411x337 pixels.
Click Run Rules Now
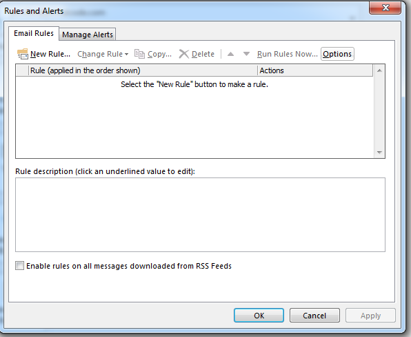288,54
